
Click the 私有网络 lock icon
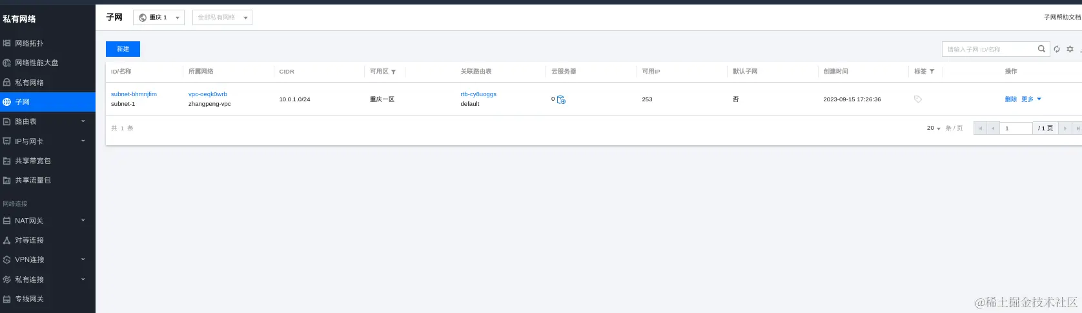click(x=7, y=83)
